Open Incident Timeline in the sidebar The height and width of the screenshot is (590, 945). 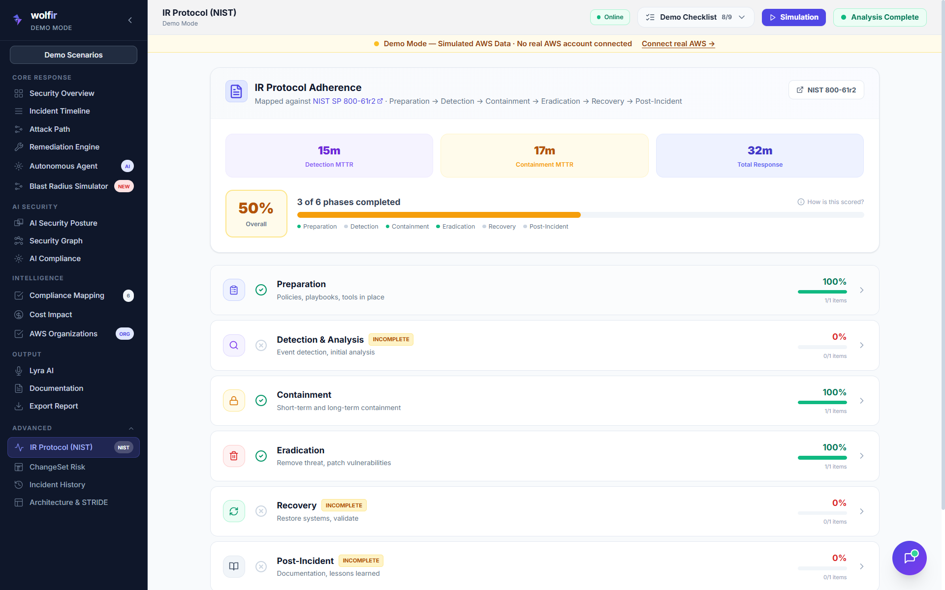60,111
